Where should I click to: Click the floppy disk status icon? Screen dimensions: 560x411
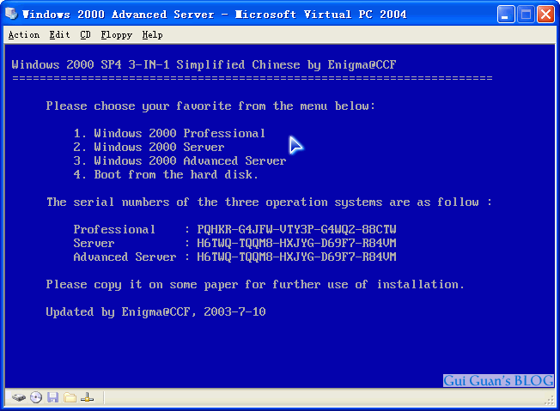[x=53, y=397]
